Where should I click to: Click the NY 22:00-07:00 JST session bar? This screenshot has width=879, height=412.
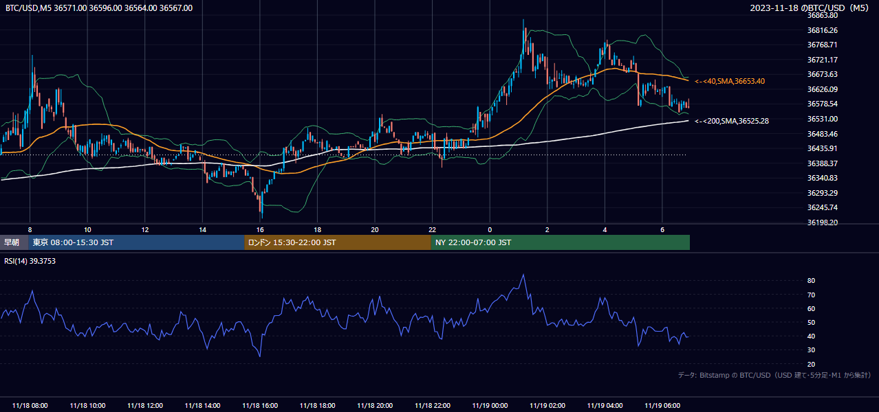click(x=561, y=242)
